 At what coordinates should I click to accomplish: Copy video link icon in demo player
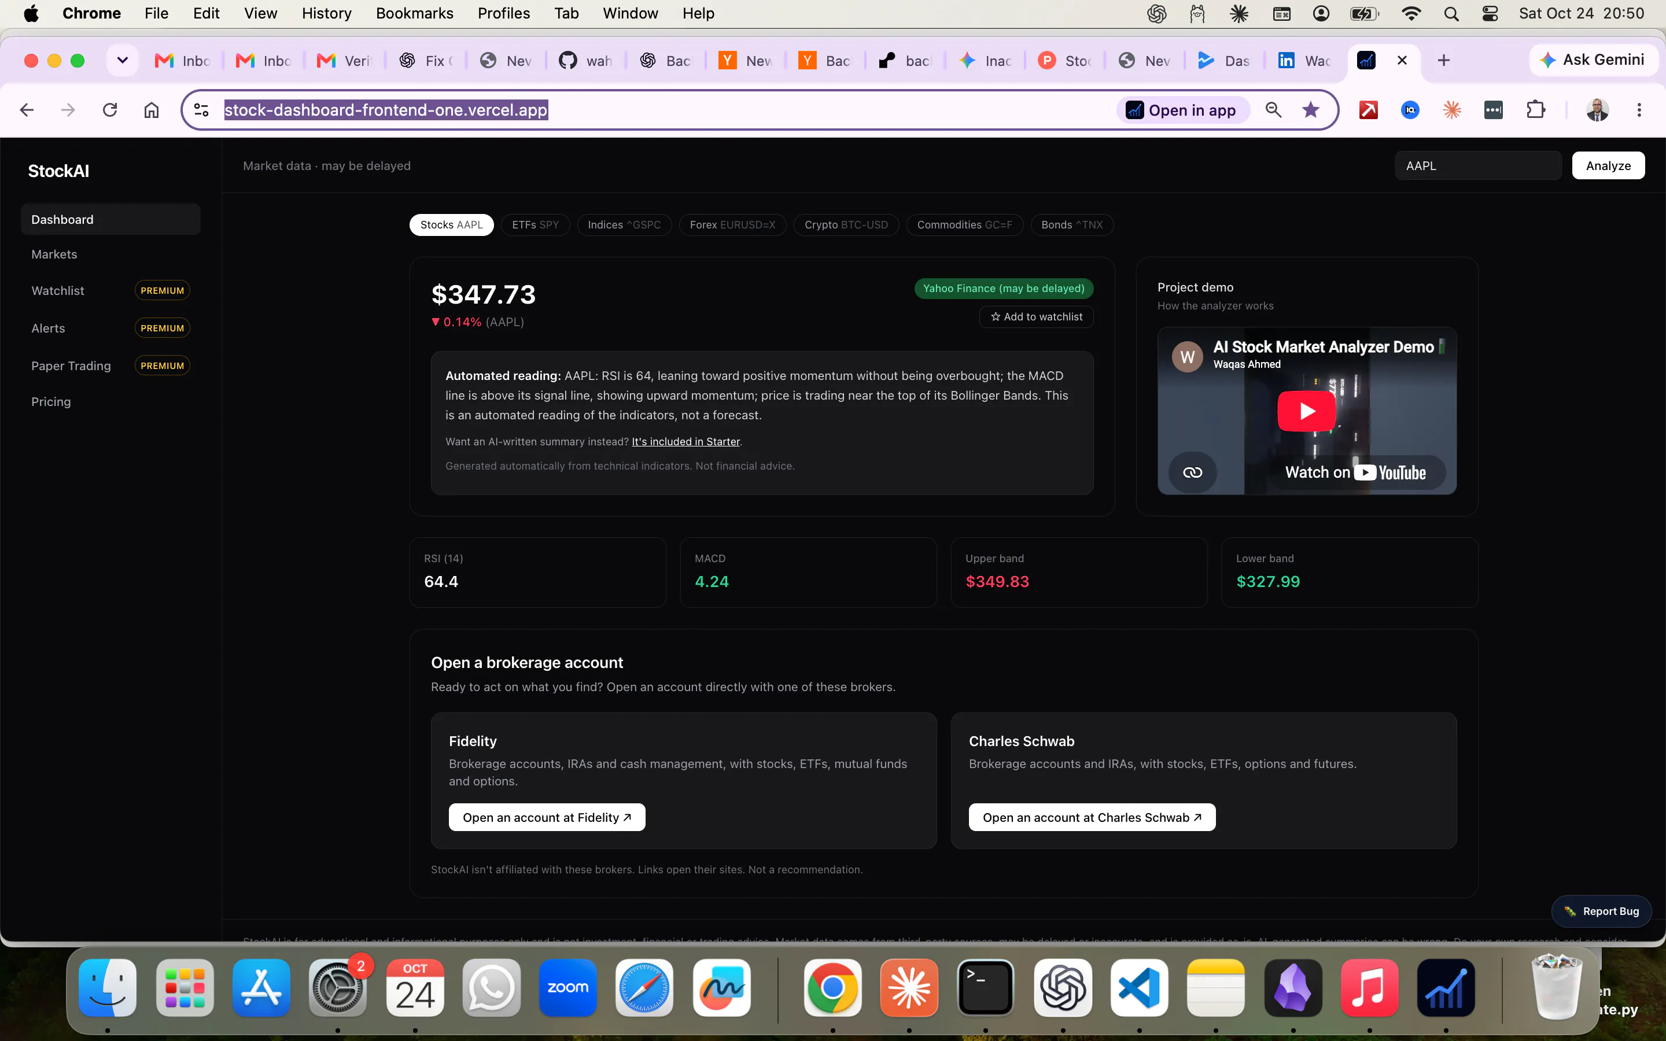[1192, 472]
